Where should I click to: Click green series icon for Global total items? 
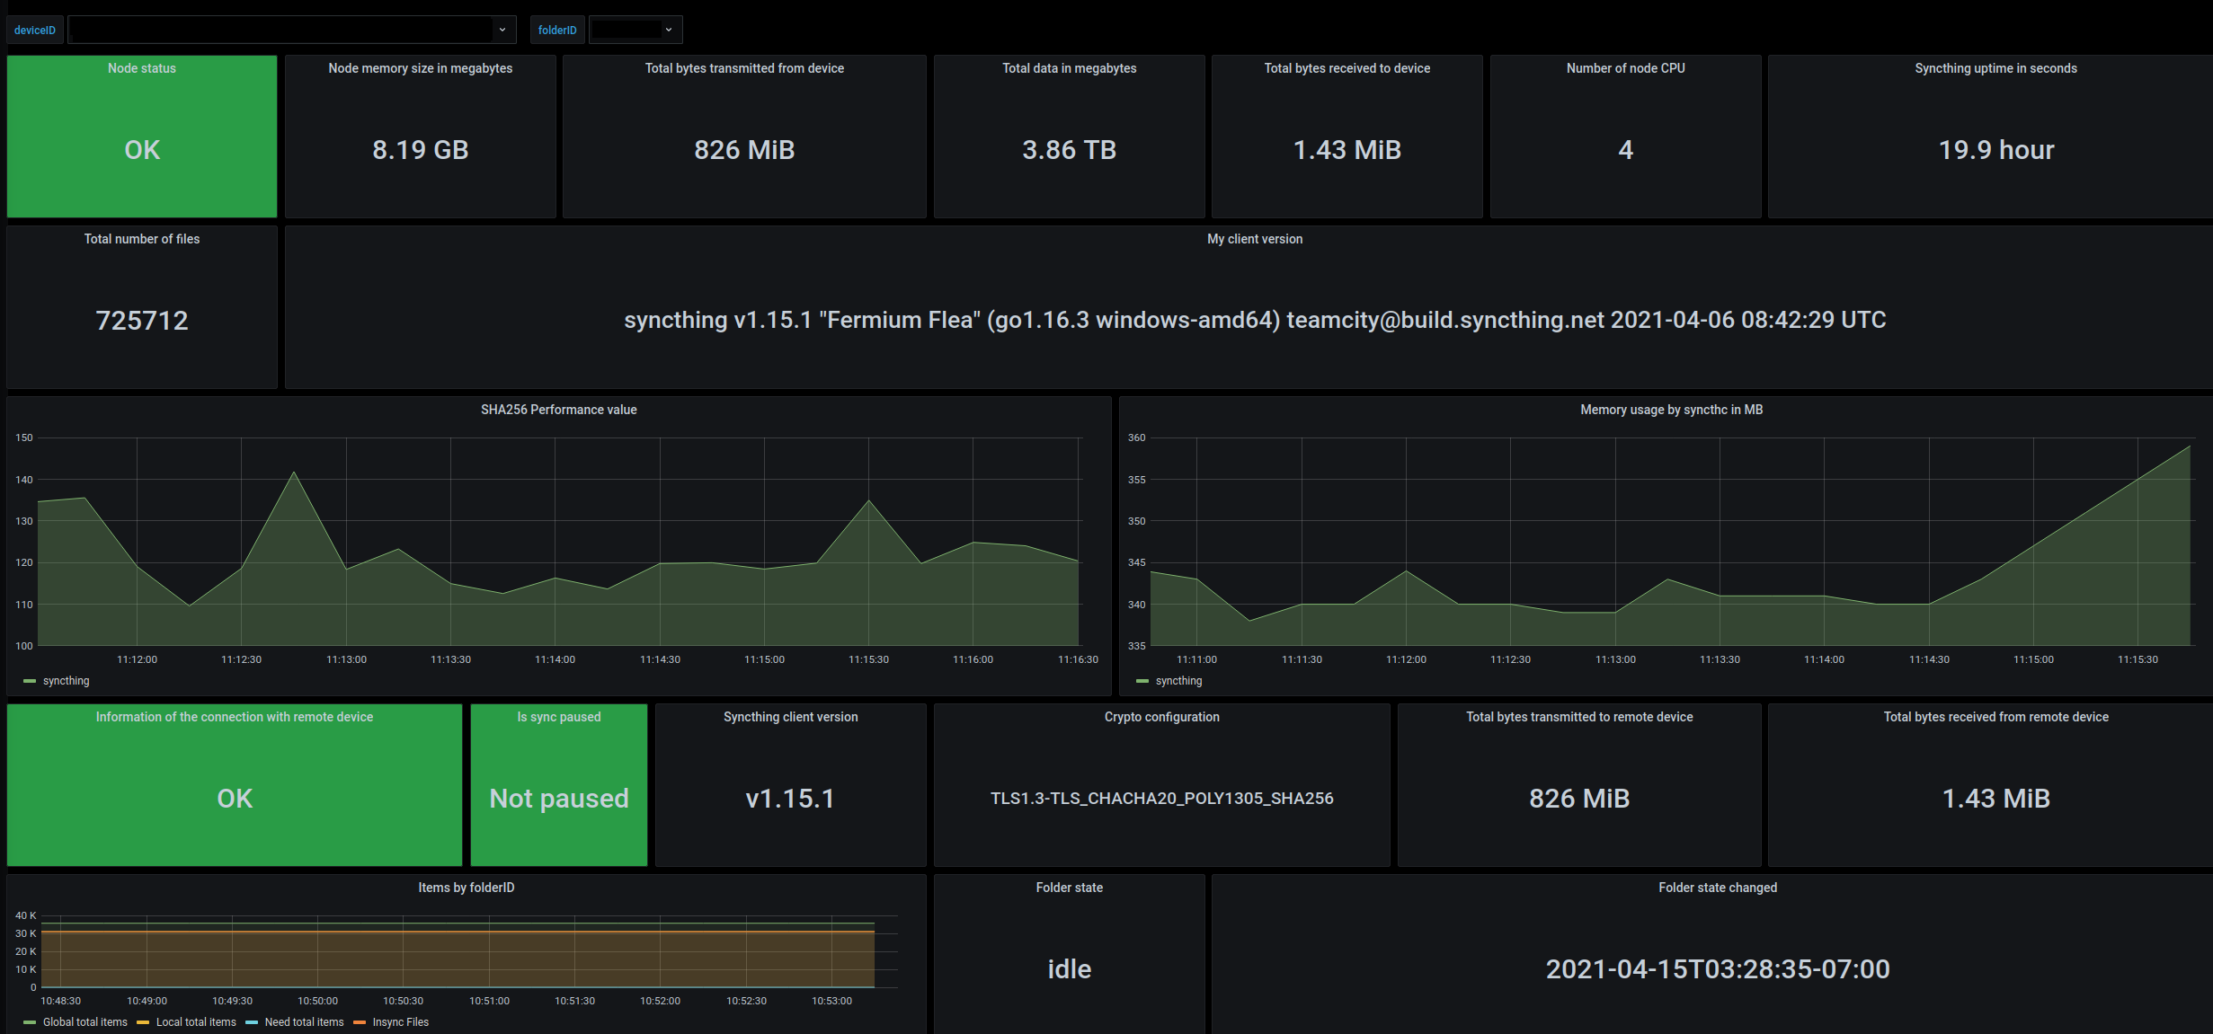coord(30,1022)
